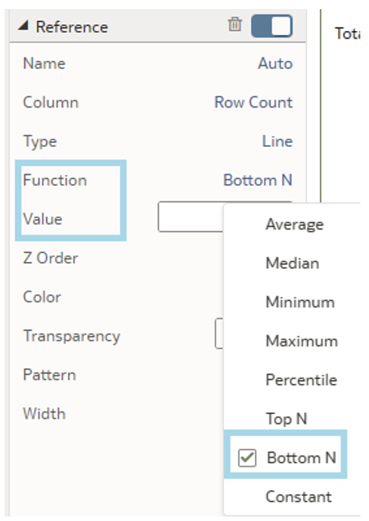
Task: Open the Function Bottom N dropdown
Action: (258, 180)
